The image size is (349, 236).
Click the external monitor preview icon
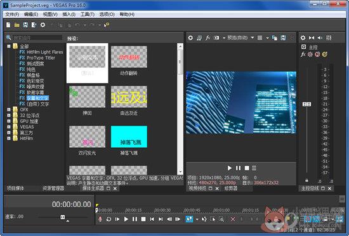pos(199,38)
